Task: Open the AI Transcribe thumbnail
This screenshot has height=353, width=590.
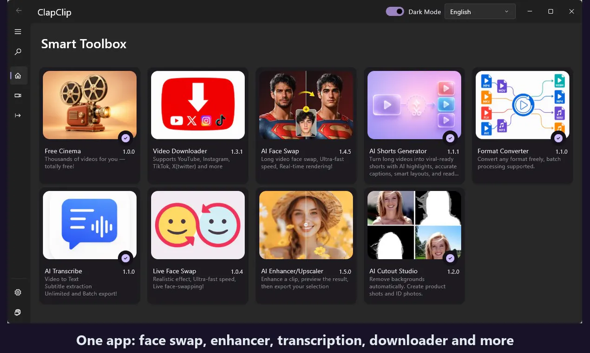Action: pyautogui.click(x=90, y=225)
